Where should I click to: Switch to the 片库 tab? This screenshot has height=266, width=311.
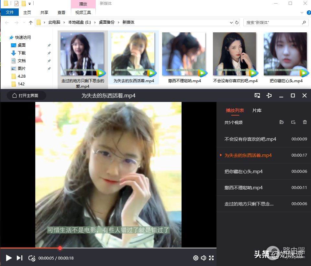pyautogui.click(x=257, y=110)
